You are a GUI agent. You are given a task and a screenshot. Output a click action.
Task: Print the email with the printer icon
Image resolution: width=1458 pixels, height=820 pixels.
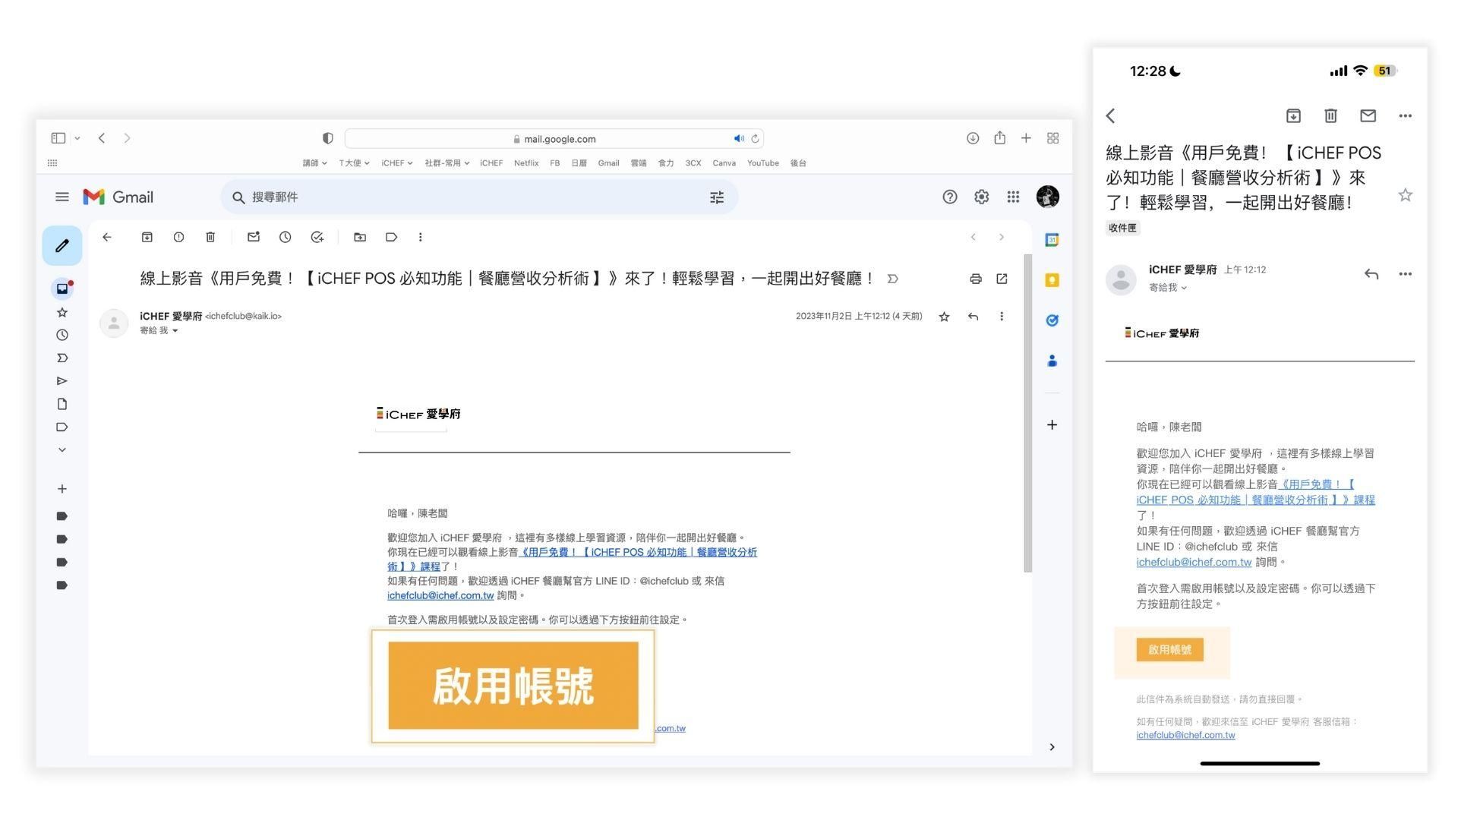click(976, 279)
